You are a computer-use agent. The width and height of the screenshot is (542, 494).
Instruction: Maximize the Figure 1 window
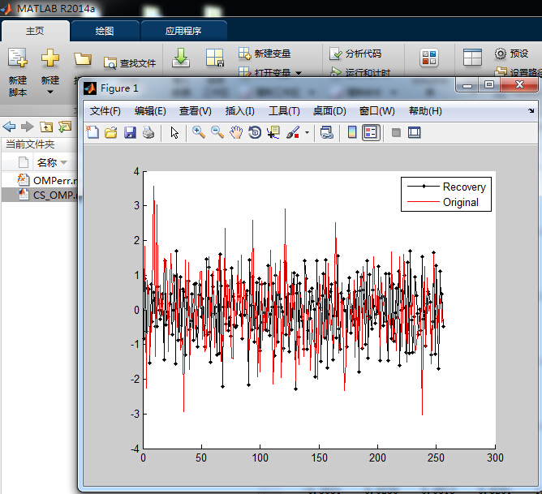[x=489, y=84]
